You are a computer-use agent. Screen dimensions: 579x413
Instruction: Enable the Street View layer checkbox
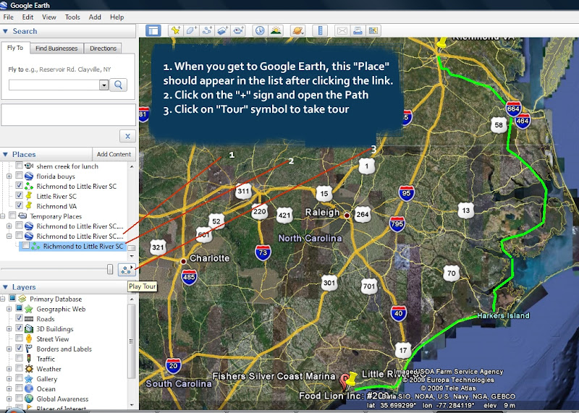tap(19, 338)
